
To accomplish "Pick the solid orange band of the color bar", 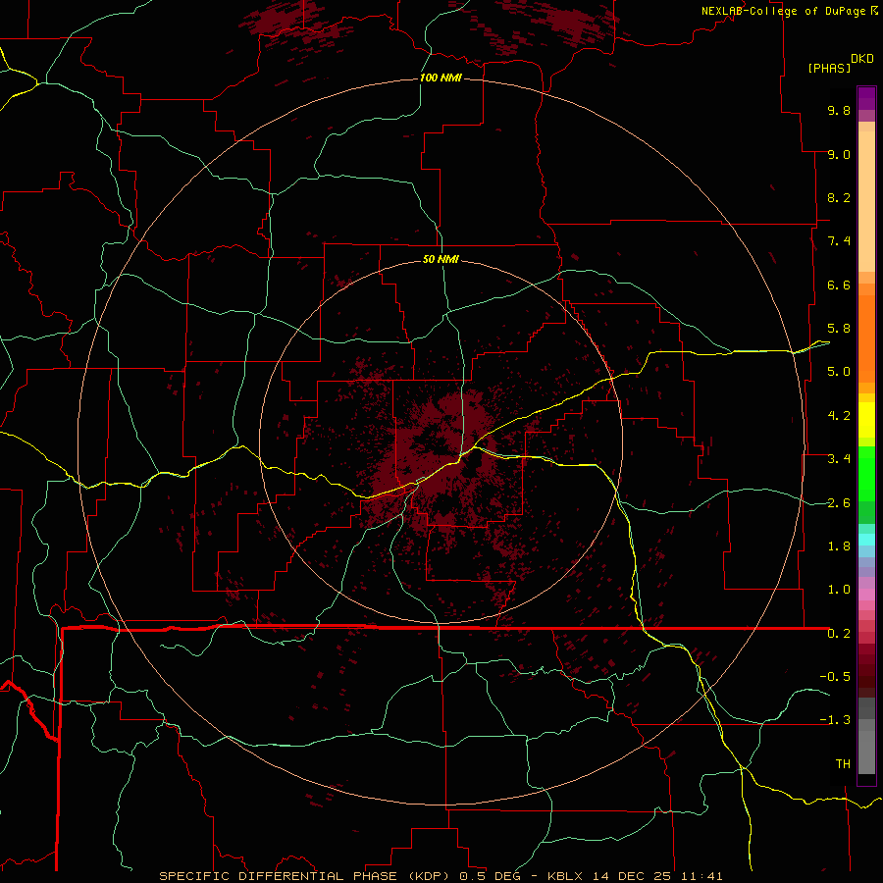I will [866, 338].
